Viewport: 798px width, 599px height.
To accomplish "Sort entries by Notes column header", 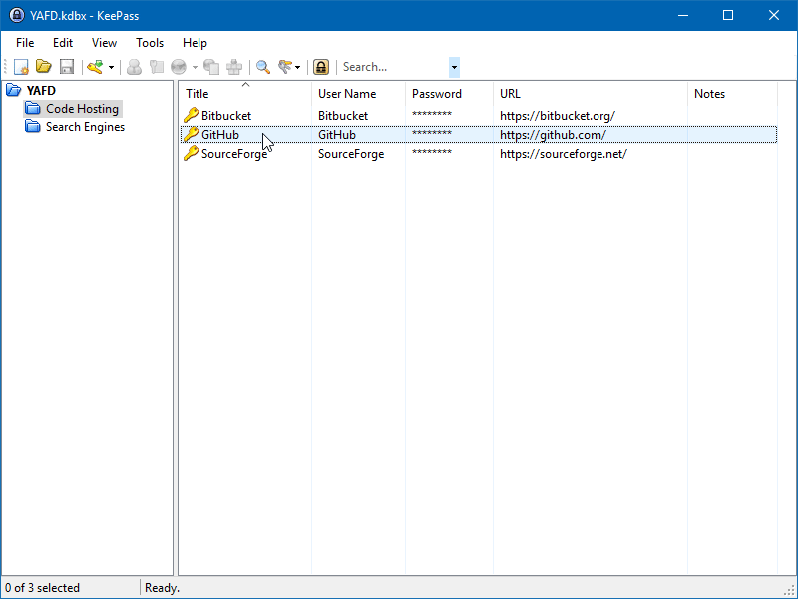I will point(732,94).
